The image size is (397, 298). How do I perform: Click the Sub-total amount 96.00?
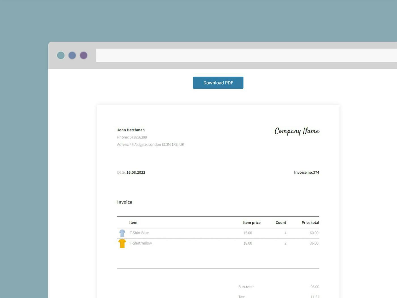315,287
